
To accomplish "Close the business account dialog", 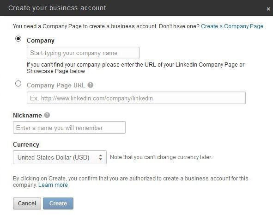I will [268, 9].
